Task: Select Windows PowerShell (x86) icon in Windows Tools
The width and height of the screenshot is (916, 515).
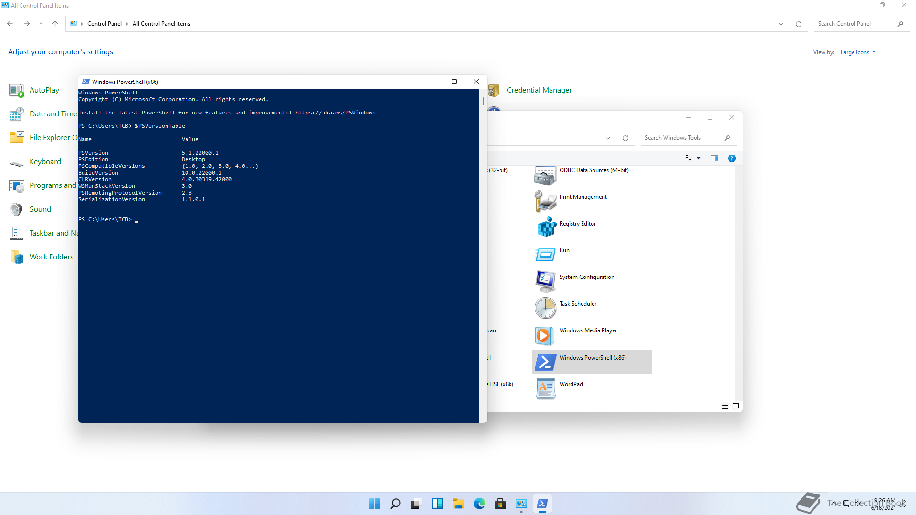Action: tap(545, 362)
